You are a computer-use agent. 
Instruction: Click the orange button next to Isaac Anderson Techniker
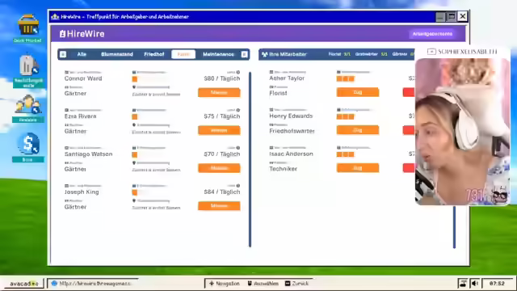pyautogui.click(x=358, y=168)
